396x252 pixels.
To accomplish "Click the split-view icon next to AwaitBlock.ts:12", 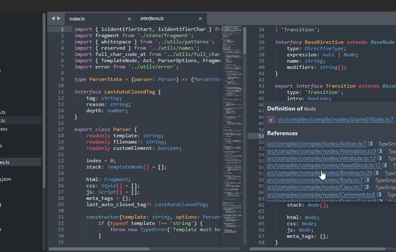I will pos(384,165).
